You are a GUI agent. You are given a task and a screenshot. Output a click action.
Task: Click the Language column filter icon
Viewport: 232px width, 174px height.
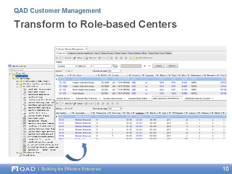[x=158, y=75]
